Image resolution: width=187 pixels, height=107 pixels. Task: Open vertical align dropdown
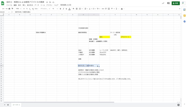pyautogui.click(x=90, y=9)
